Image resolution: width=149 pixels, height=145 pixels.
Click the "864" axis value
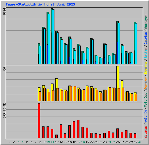pyautogui.click(x=4, y=68)
